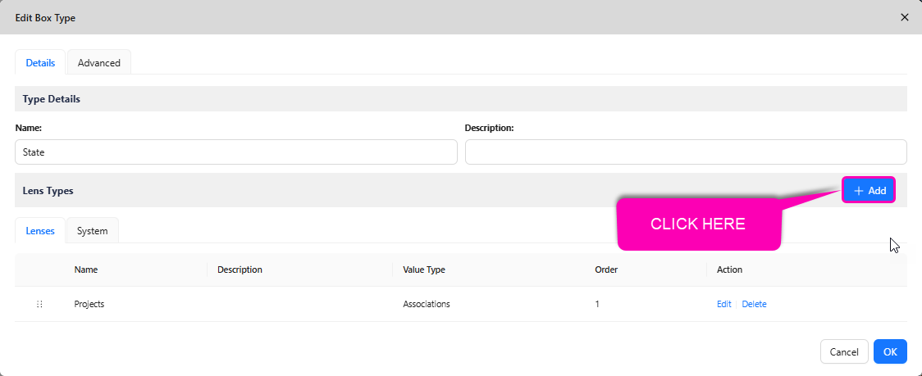This screenshot has width=922, height=376.
Task: Edit the Projects lens
Action: [x=723, y=304]
